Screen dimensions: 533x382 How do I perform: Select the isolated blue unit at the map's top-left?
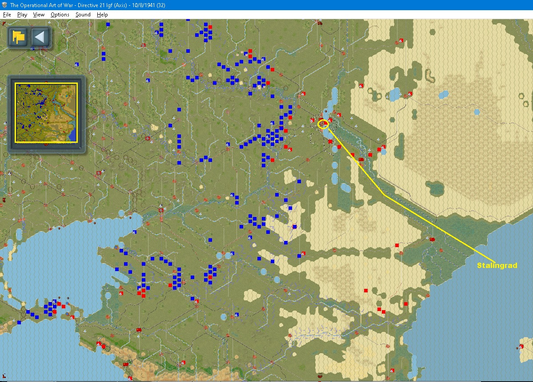108,24
